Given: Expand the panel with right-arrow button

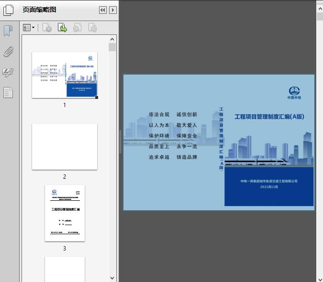Looking at the screenshot, I should pyautogui.click(x=113, y=10).
